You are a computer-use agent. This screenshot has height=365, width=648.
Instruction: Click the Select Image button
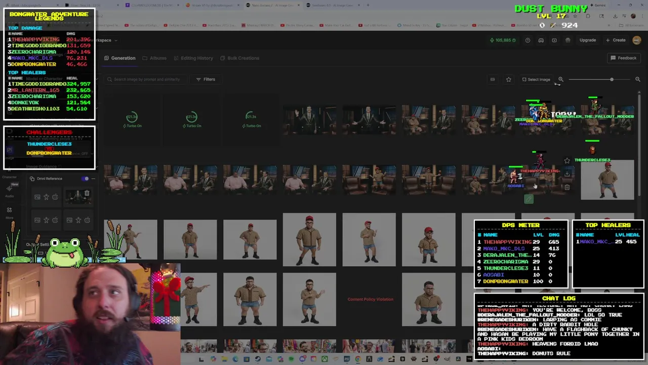(536, 79)
